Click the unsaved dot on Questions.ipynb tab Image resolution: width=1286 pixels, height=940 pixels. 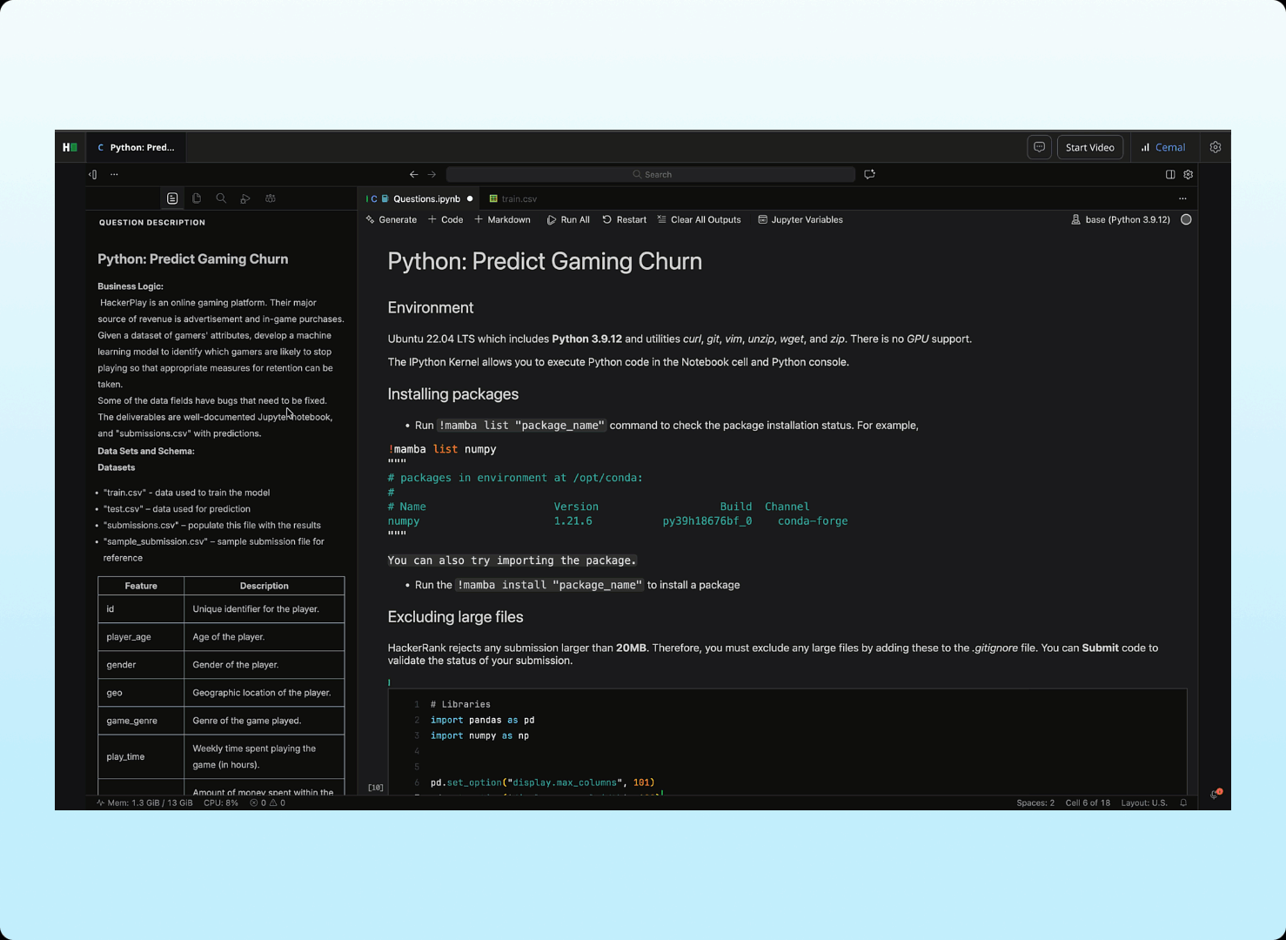[x=470, y=198]
